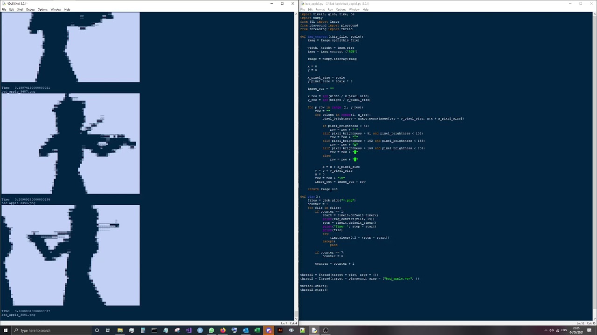Open network status in system tray
Viewport: 597px width, 335px height.
557,330
